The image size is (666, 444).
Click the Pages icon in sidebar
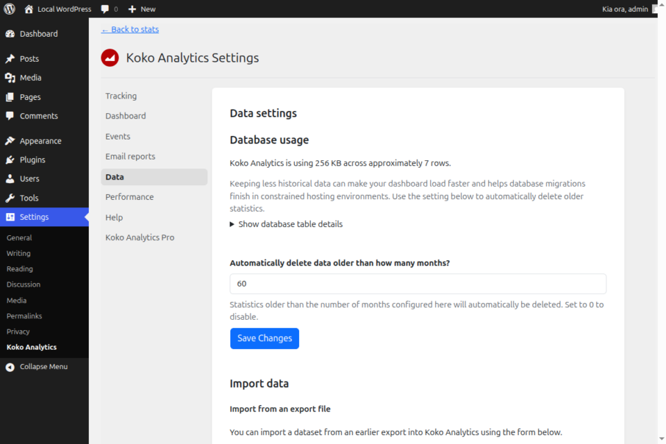pyautogui.click(x=10, y=97)
